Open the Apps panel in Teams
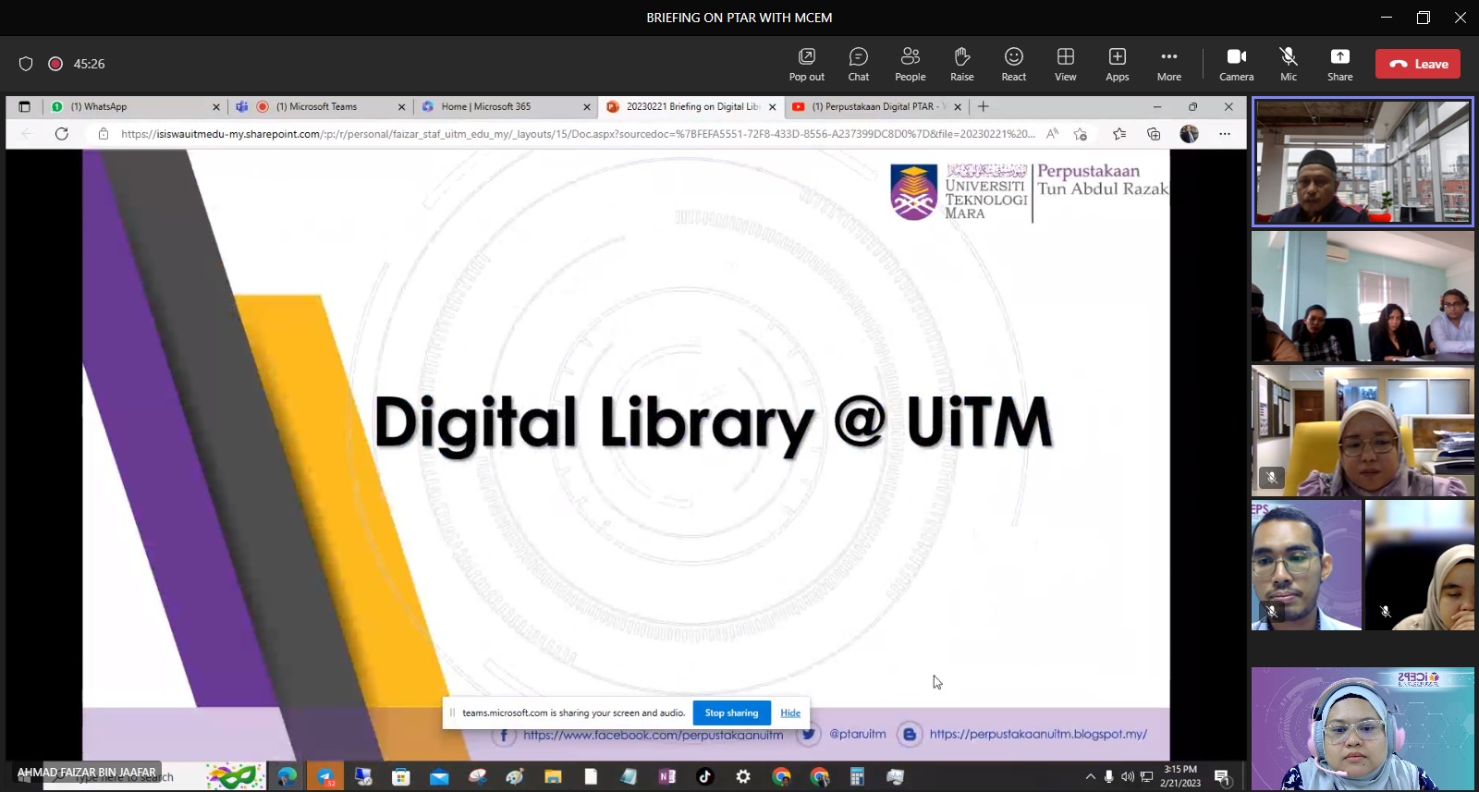 (1117, 64)
